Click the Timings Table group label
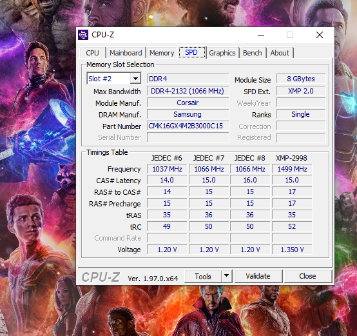The image size is (357, 336). coord(107,152)
